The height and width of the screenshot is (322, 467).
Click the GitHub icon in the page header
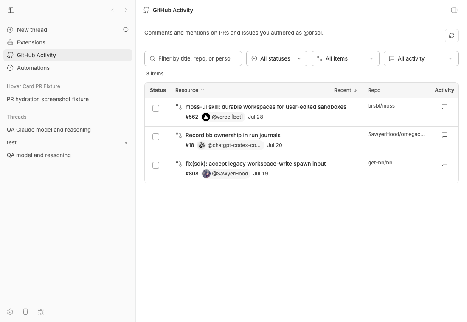click(146, 10)
